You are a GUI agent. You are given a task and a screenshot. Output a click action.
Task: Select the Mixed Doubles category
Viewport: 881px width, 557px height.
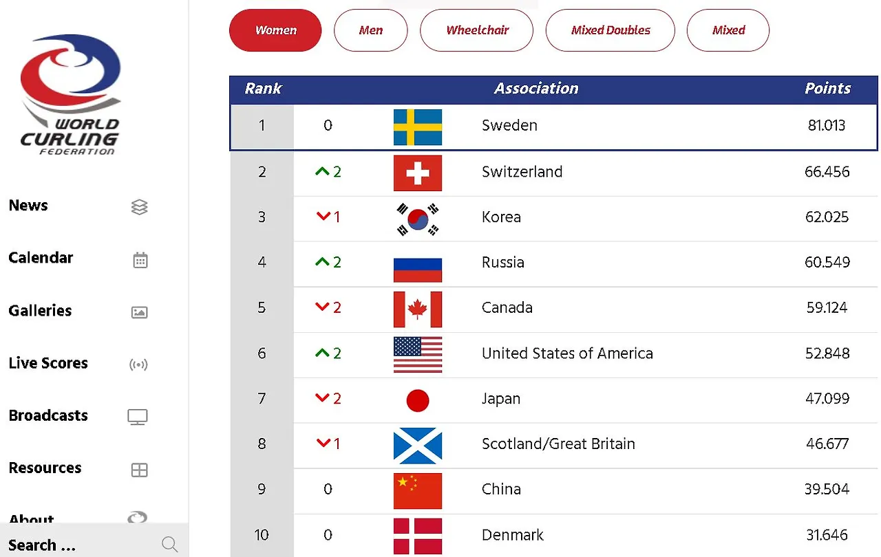point(610,30)
